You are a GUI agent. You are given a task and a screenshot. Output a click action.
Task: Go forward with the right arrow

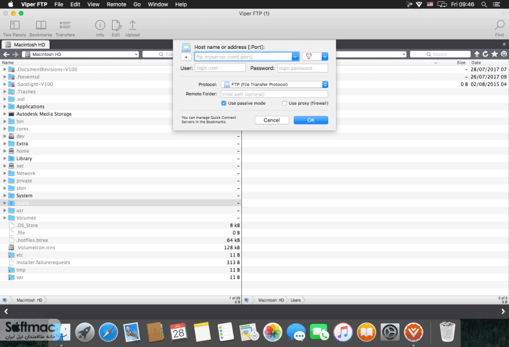click(15, 54)
